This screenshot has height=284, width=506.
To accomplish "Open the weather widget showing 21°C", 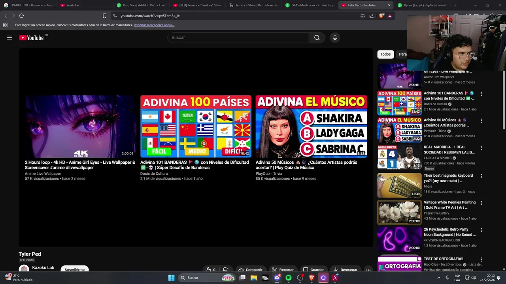I will tap(18, 278).
